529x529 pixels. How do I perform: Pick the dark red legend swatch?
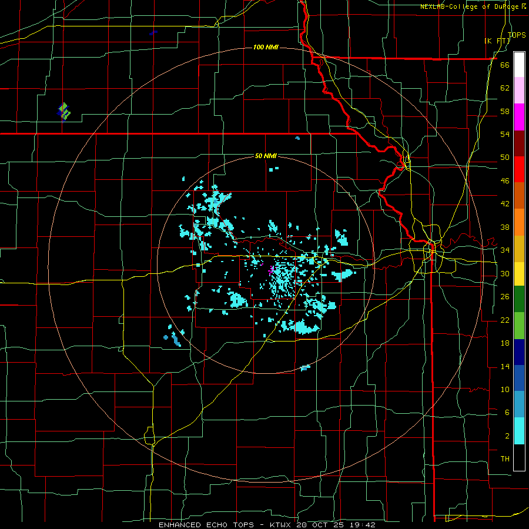click(519, 143)
